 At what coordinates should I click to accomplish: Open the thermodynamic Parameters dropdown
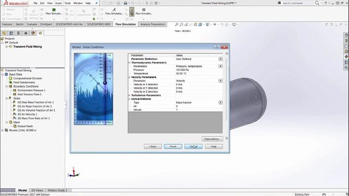coord(220,66)
